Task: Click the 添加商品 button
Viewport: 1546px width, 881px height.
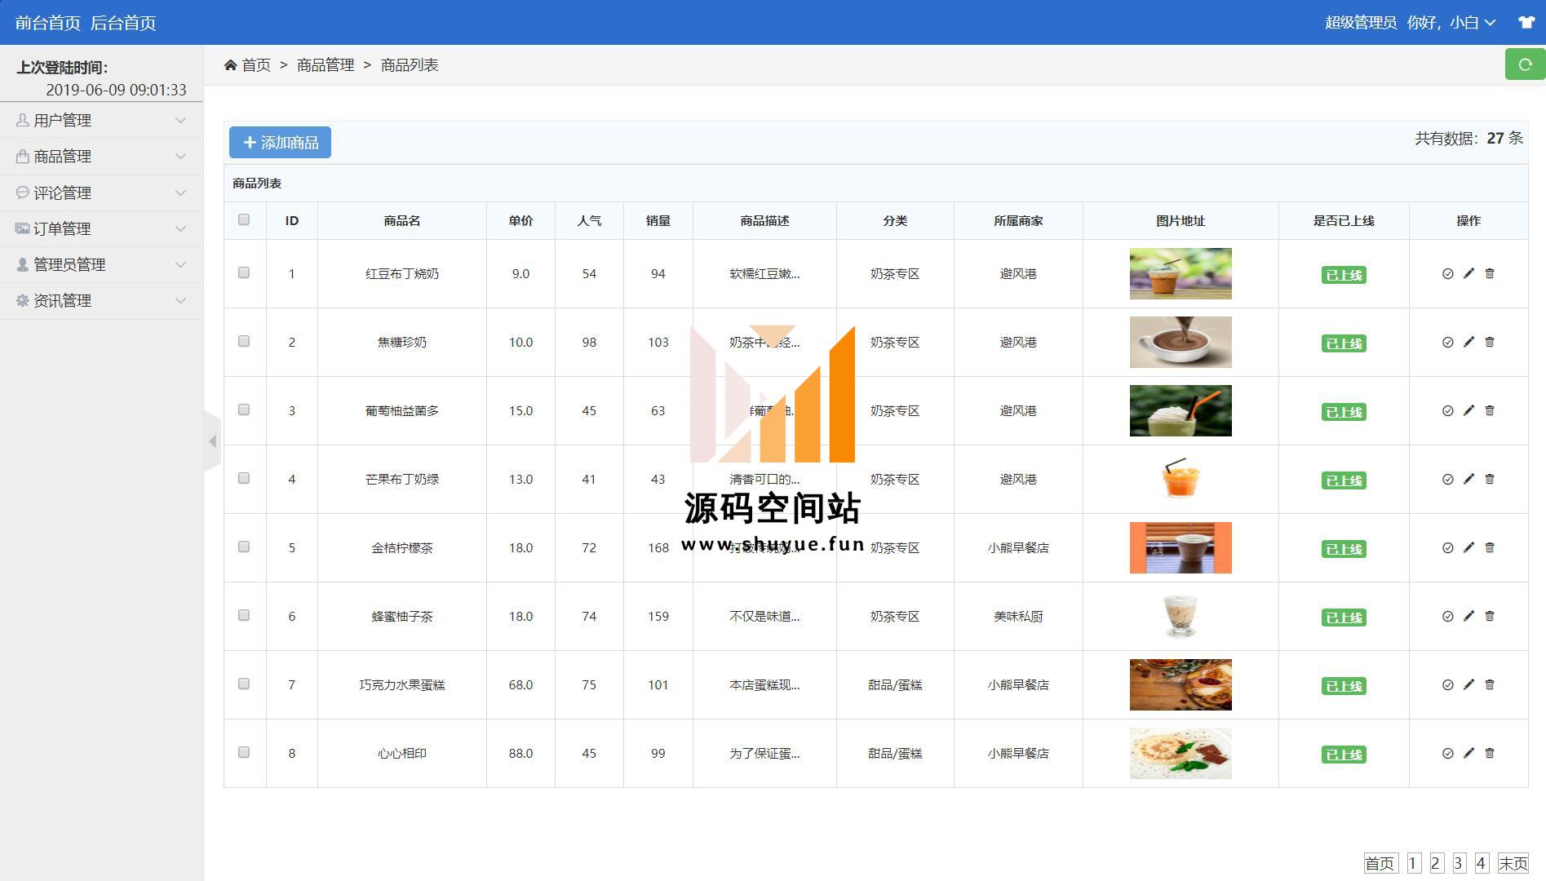Action: coord(280,143)
